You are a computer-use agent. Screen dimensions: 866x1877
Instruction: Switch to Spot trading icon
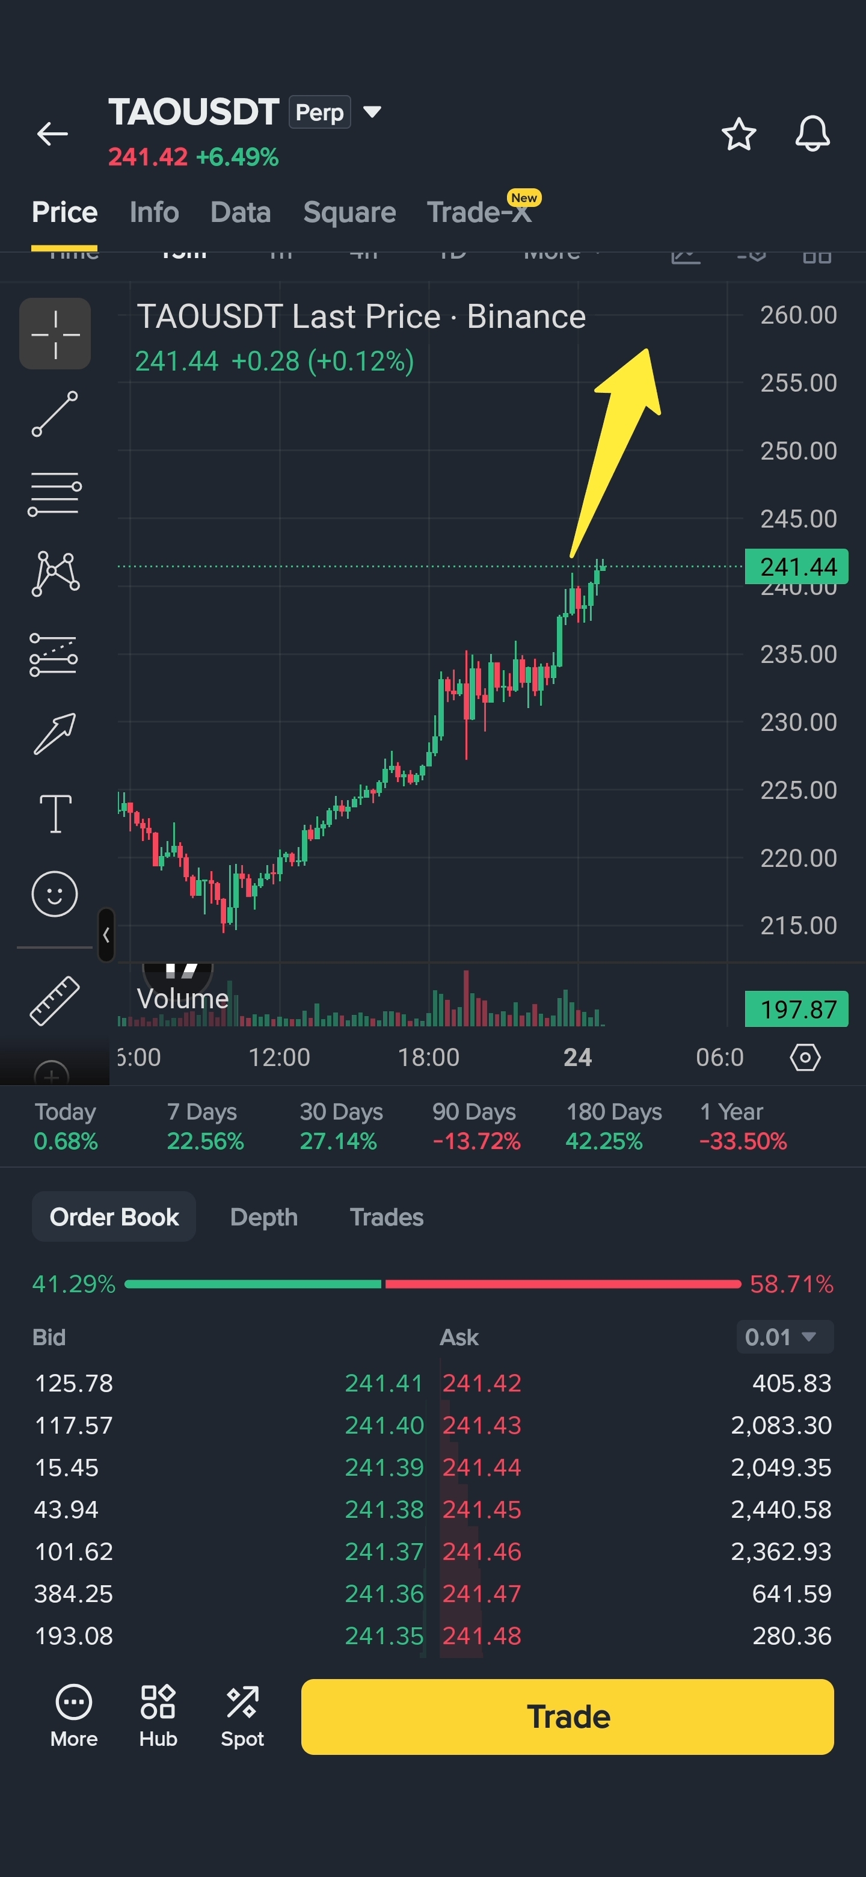pyautogui.click(x=242, y=1716)
